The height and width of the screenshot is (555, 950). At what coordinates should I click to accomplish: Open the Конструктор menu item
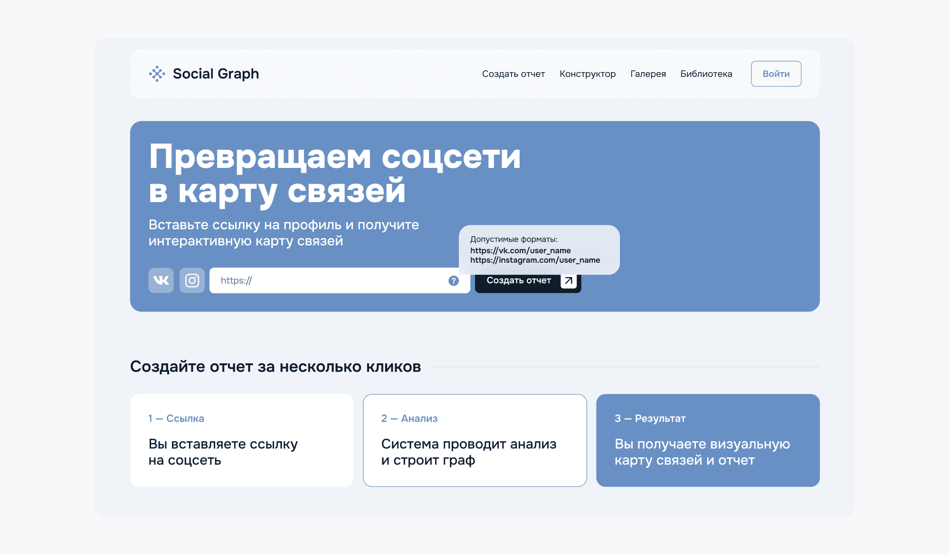pos(587,74)
